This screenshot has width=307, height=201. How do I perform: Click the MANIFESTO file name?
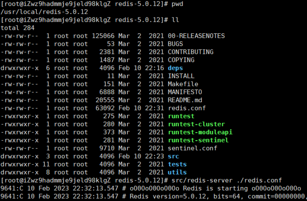coord(185,92)
